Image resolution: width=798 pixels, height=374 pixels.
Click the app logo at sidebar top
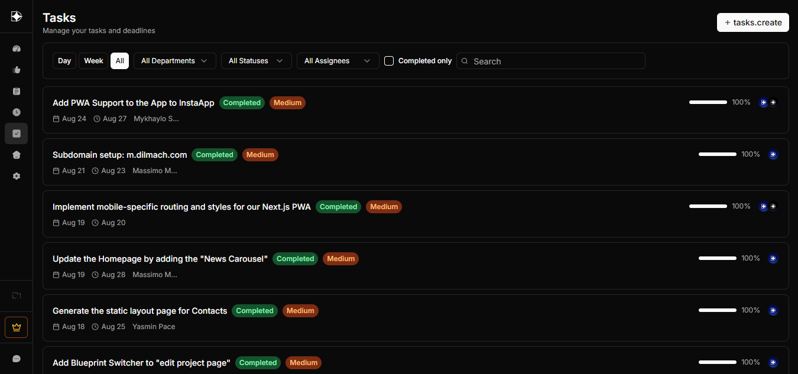[17, 17]
